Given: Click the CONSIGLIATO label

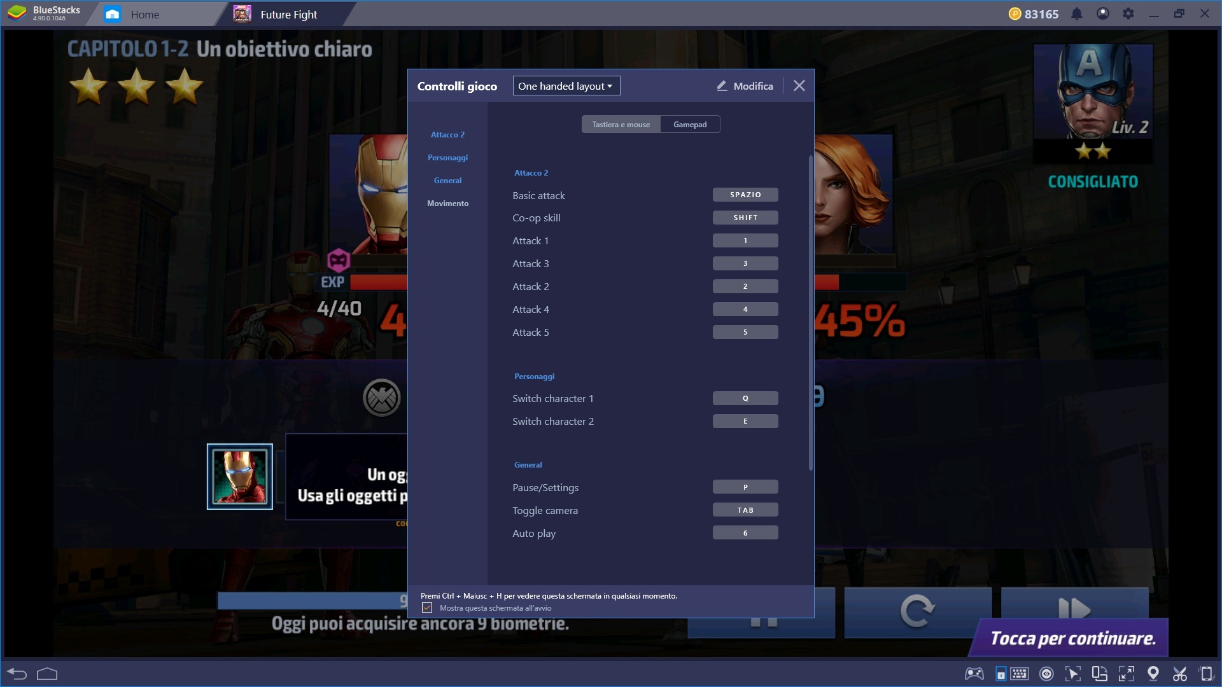Looking at the screenshot, I should (x=1093, y=181).
